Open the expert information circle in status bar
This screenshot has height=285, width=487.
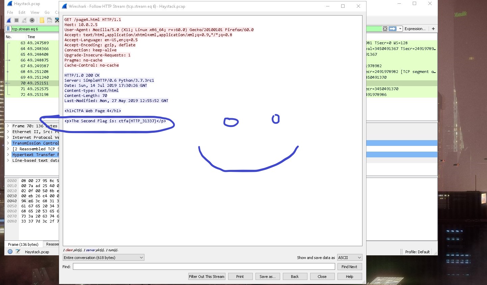click(10, 252)
